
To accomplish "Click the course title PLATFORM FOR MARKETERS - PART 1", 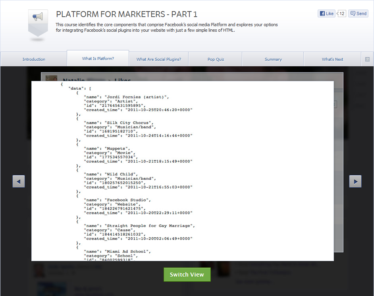I will (127, 14).
